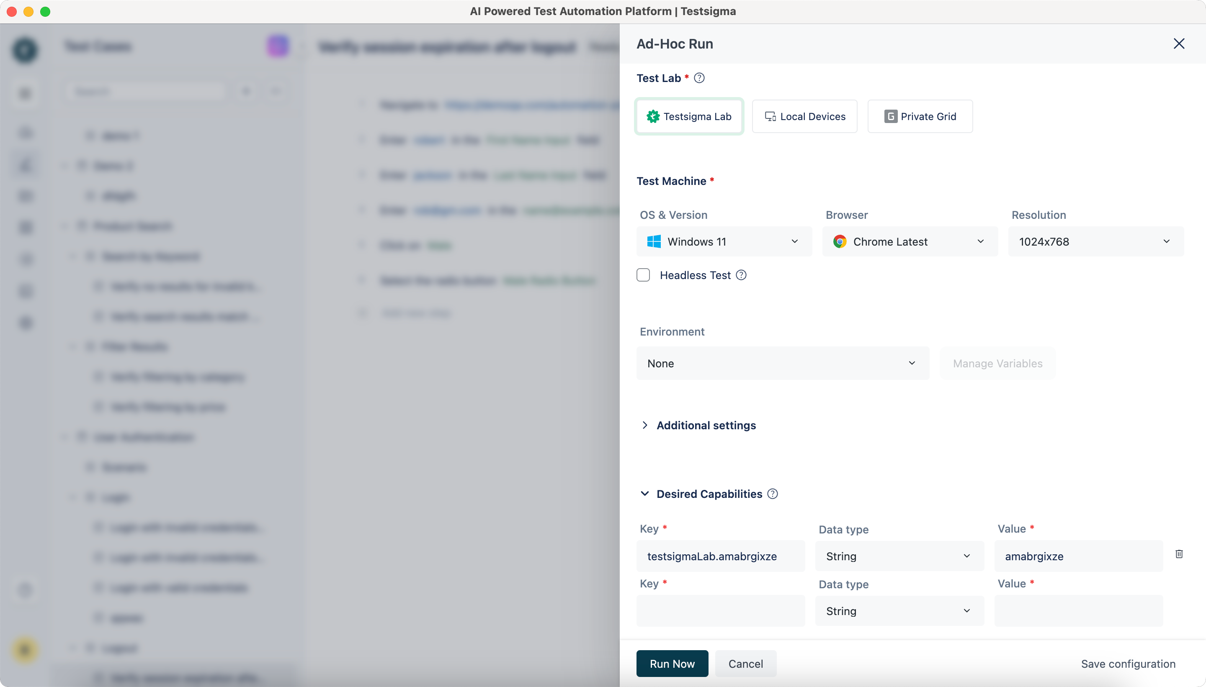Delete the first capability row trash icon
This screenshot has width=1206, height=687.
pyautogui.click(x=1179, y=554)
